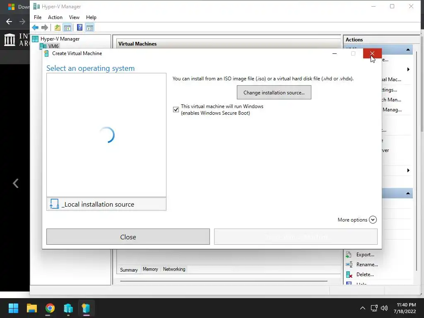
Task: Open the Help menu
Action: (91, 17)
